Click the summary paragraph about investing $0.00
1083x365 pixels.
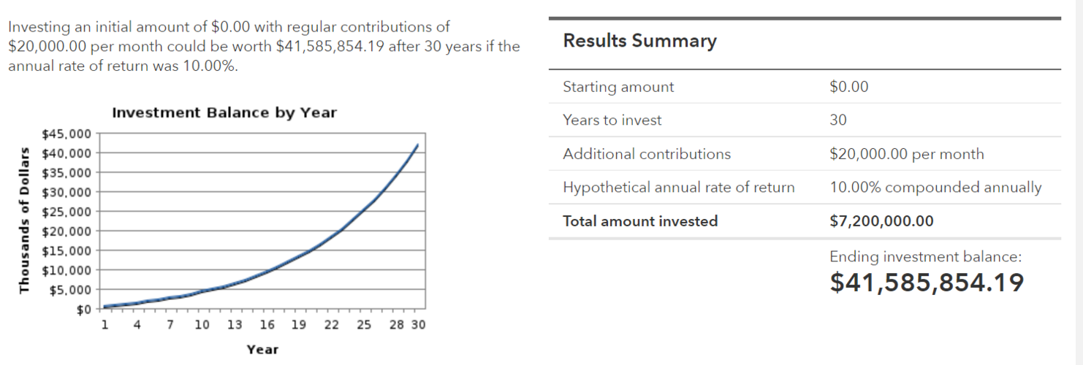tap(264, 47)
